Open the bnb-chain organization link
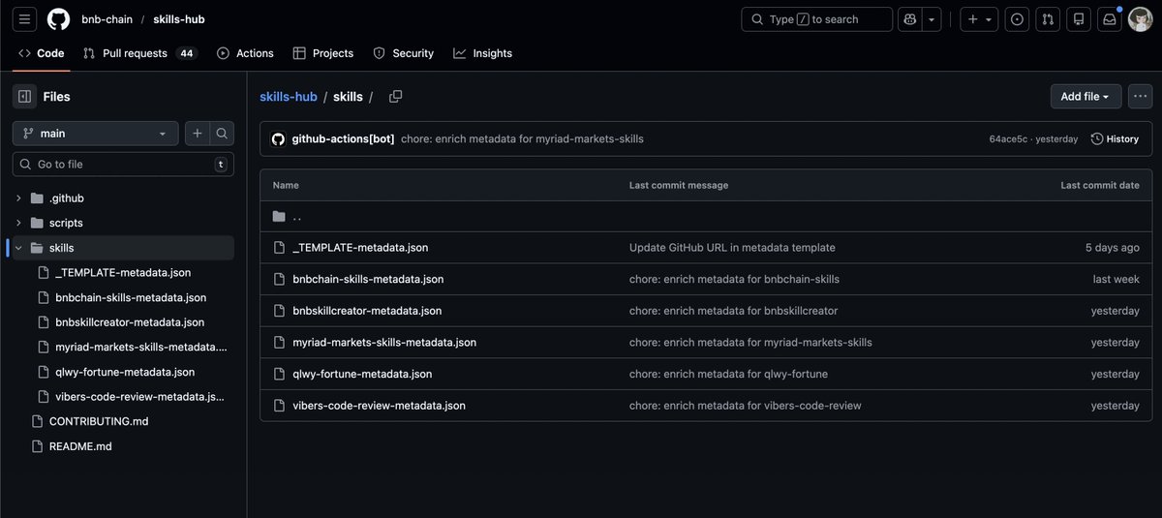The width and height of the screenshot is (1162, 518). 107,19
